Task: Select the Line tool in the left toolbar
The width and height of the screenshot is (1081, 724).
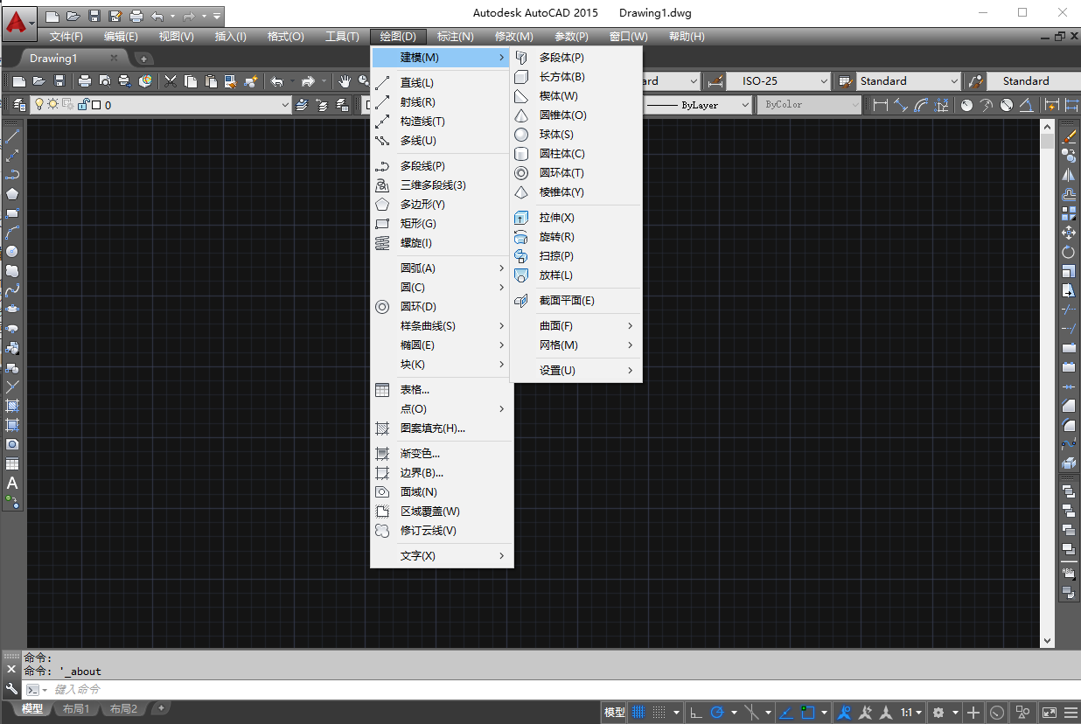Action: pyautogui.click(x=10, y=136)
